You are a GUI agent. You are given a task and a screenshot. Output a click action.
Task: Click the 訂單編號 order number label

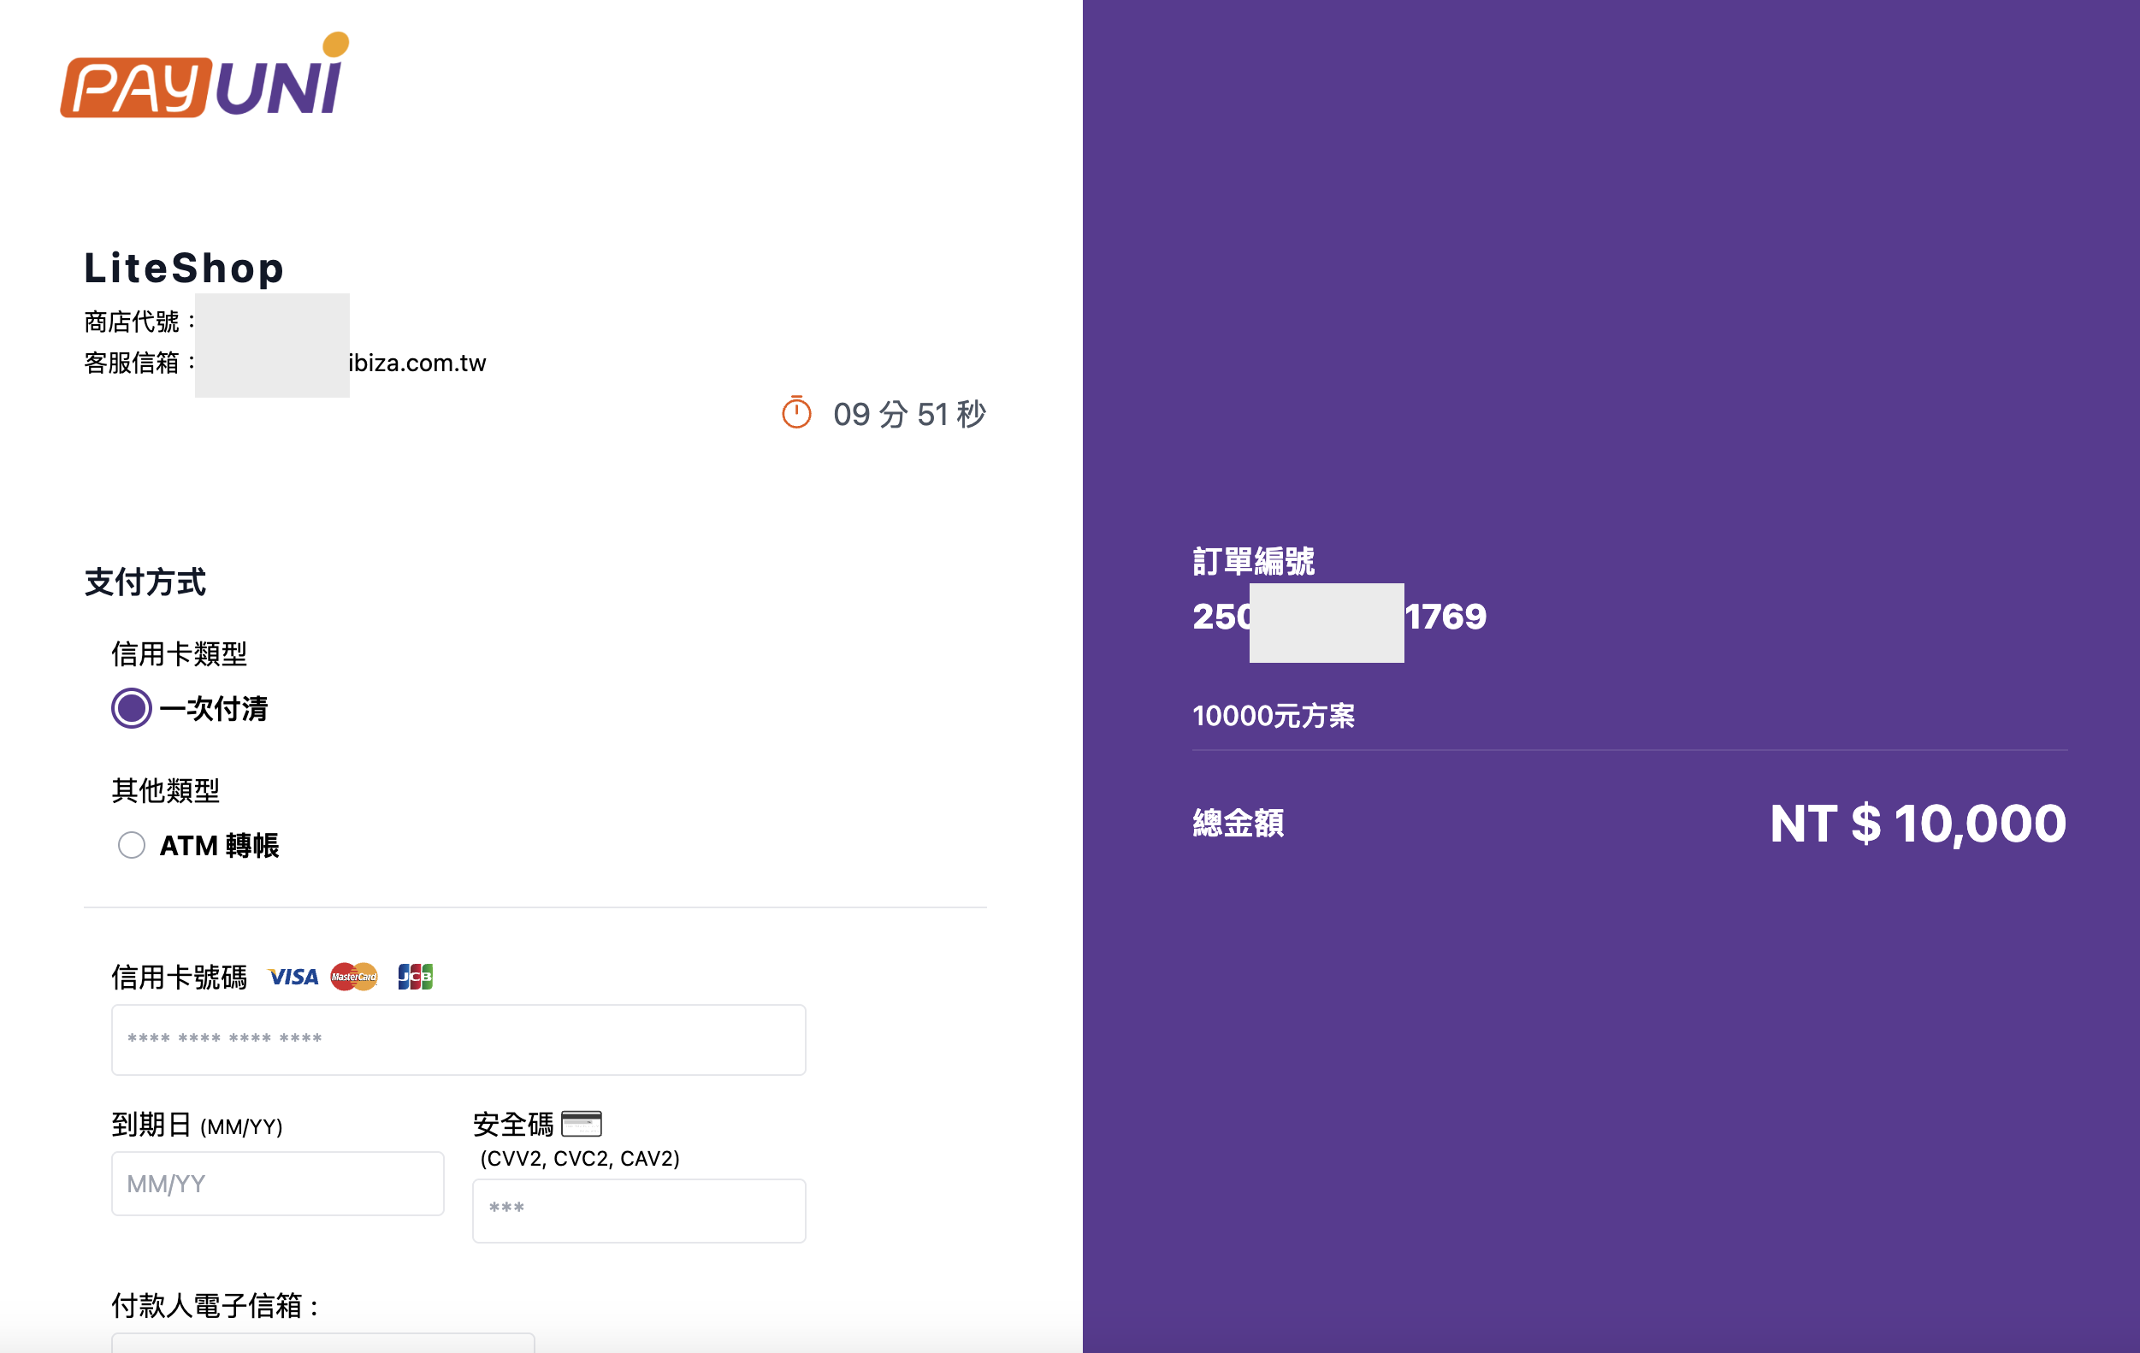[x=1253, y=561]
